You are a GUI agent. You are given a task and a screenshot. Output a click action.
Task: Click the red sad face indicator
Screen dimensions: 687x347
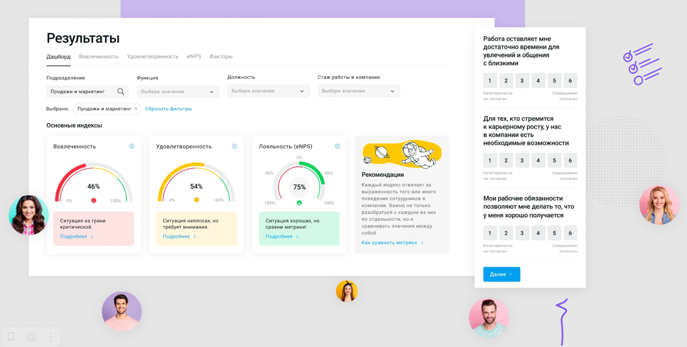point(94,200)
